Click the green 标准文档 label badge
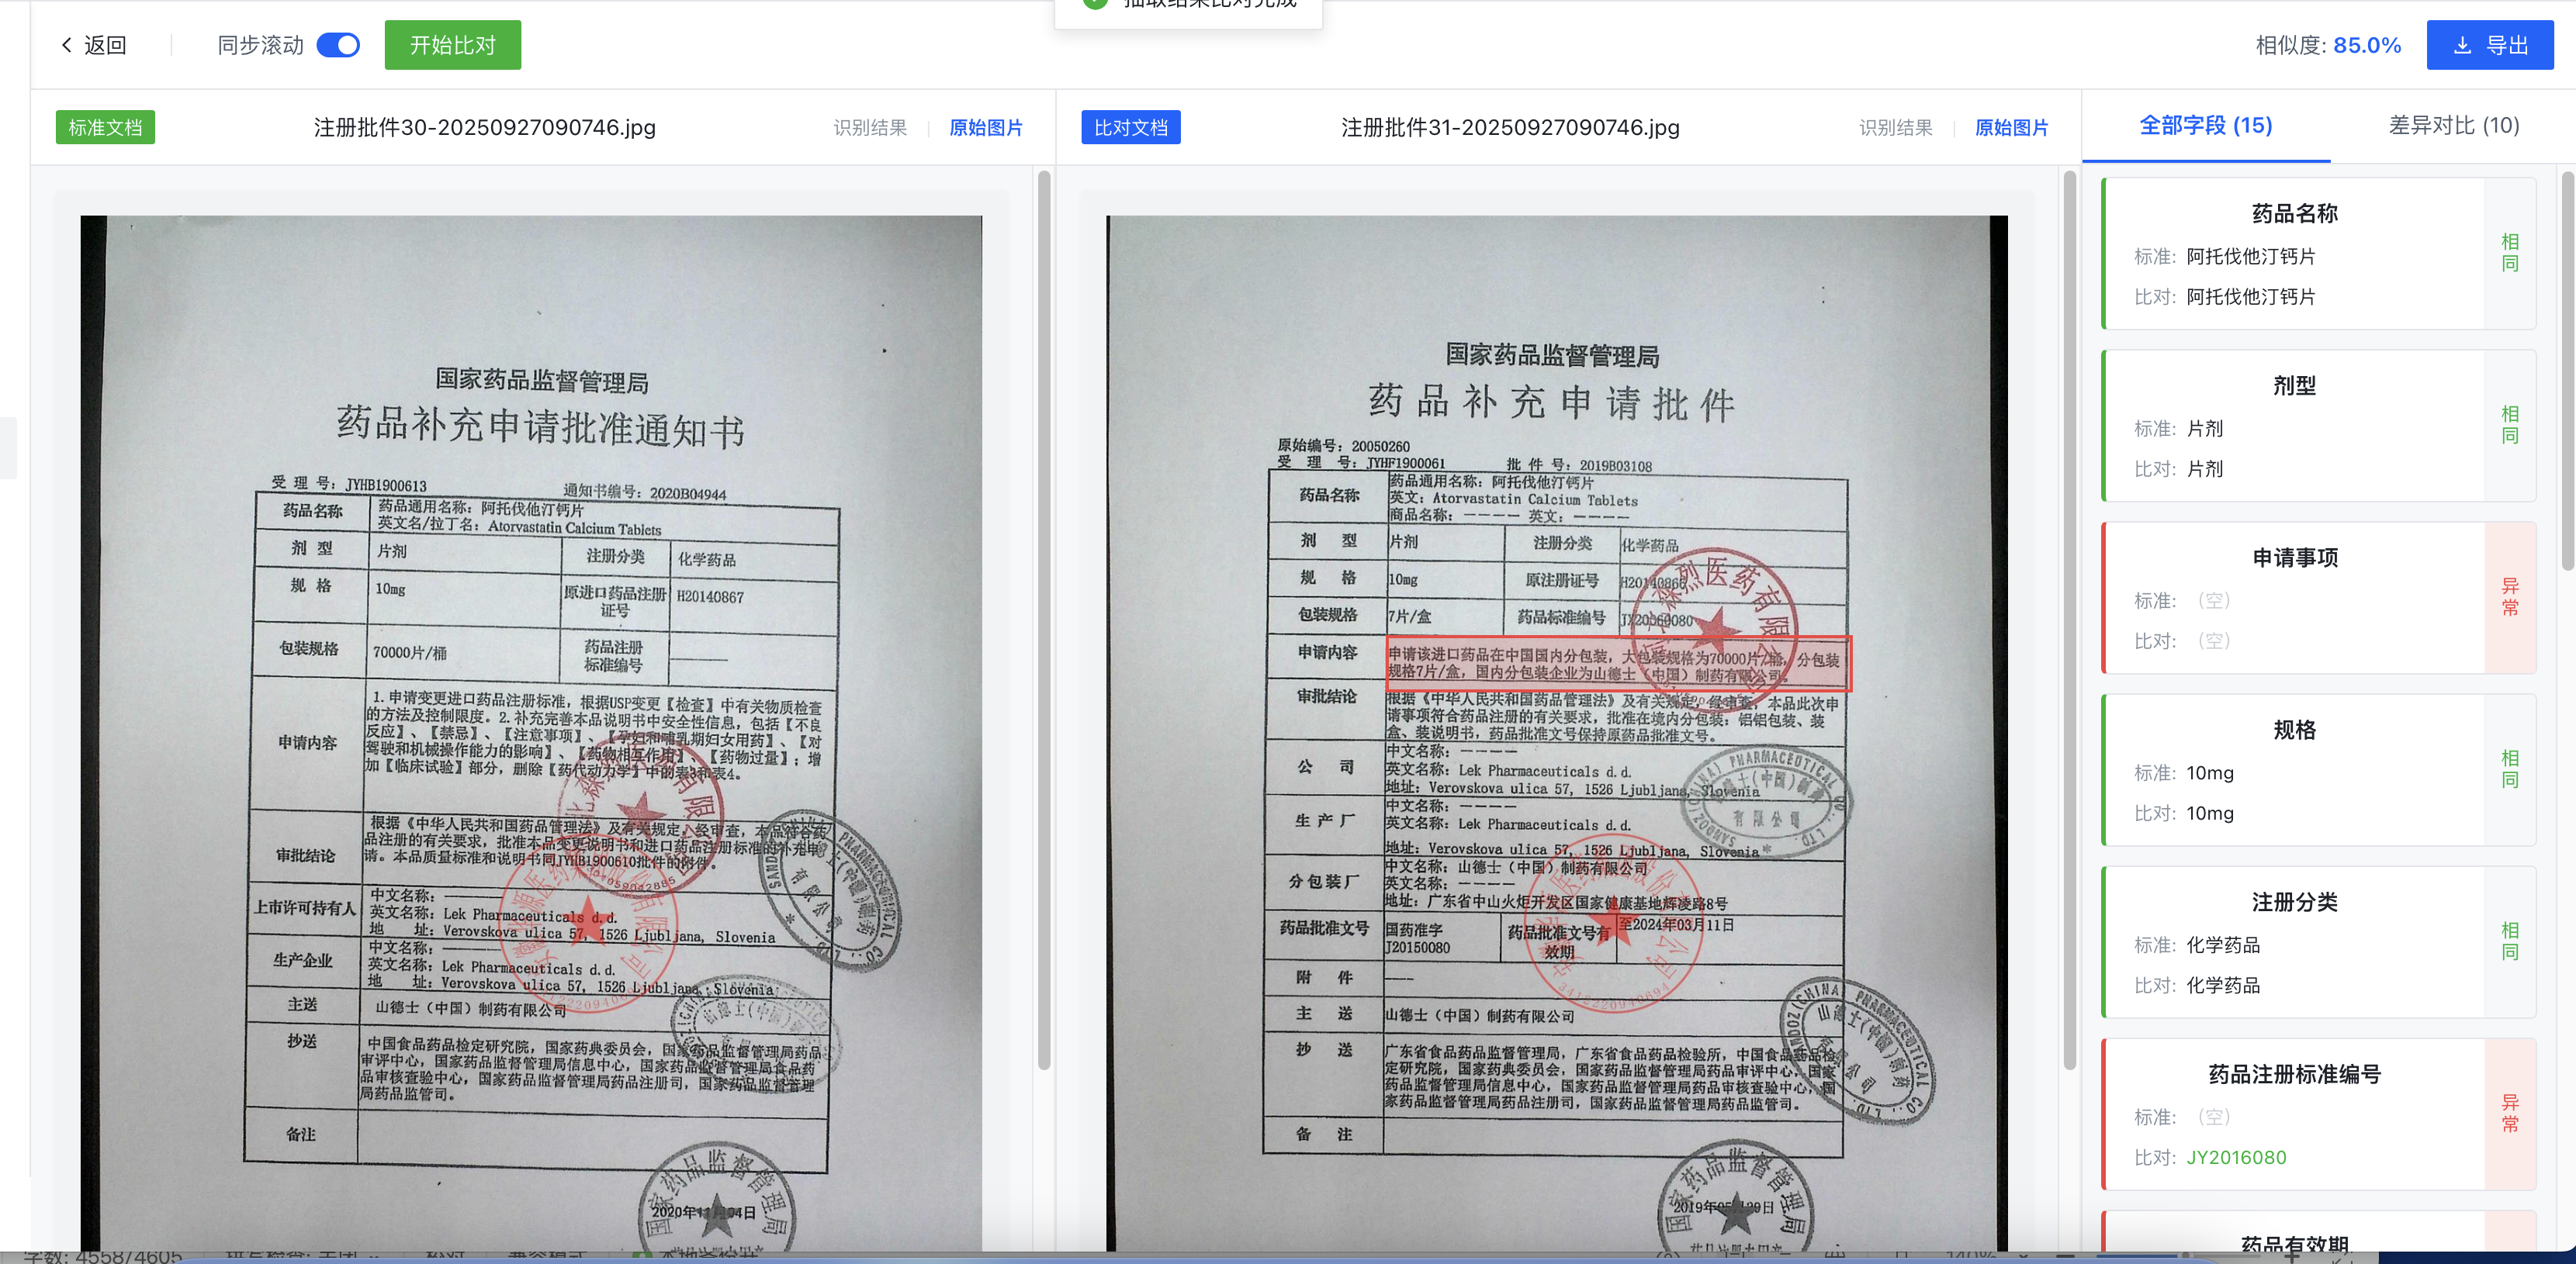Screen dimensions: 2576x1264 click(x=105, y=128)
